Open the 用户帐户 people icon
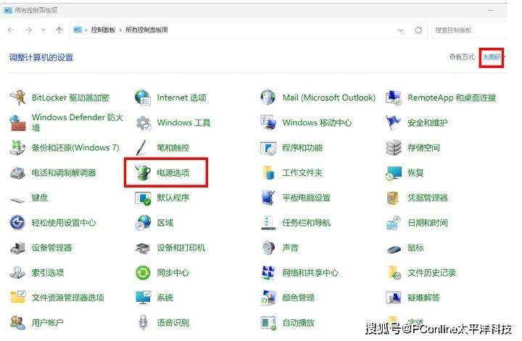The image size is (522, 341). (17, 322)
